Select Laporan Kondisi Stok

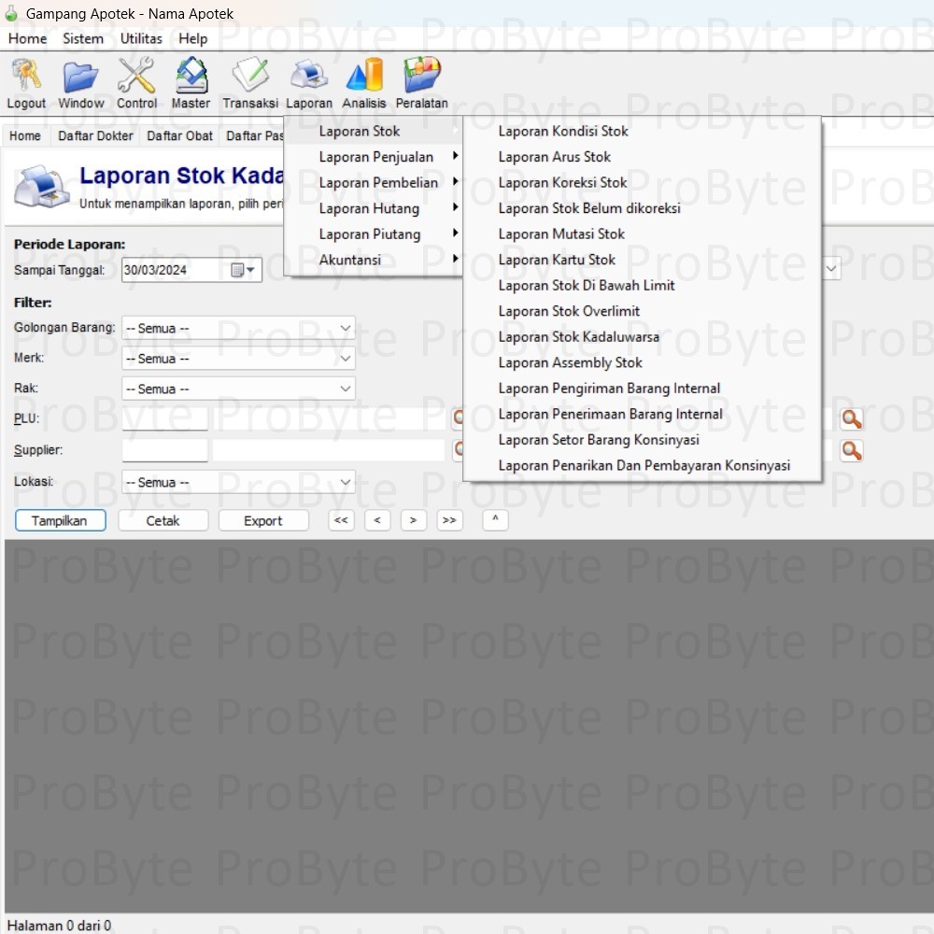tap(643, 131)
